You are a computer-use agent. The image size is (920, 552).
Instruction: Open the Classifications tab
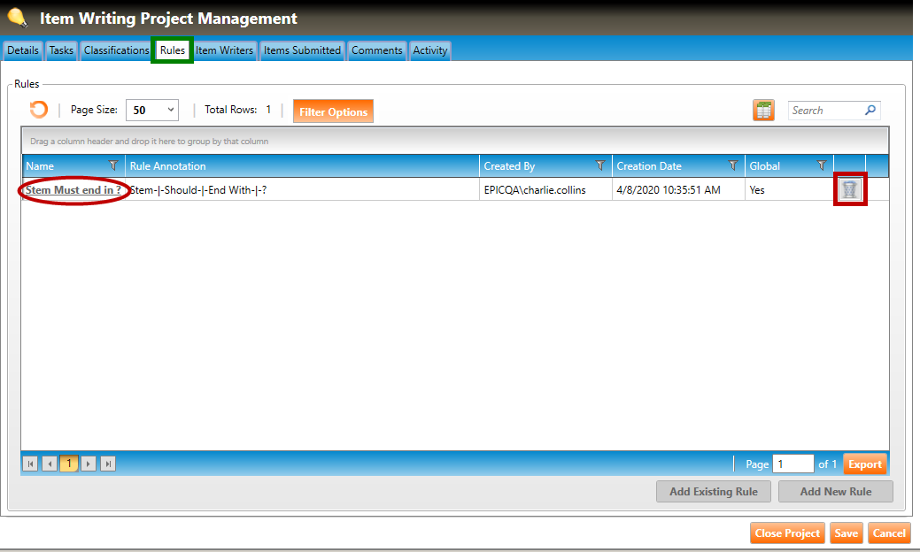coord(116,50)
